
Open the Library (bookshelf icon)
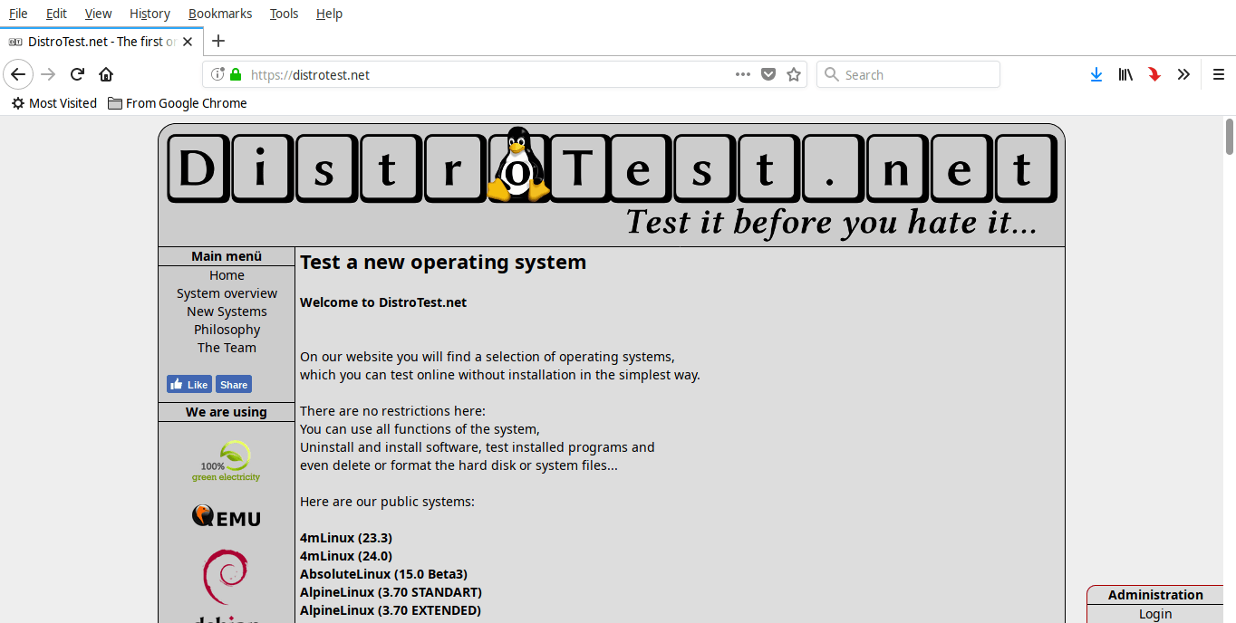pos(1125,74)
